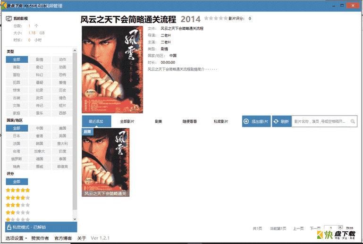Click the large poster image in the details
Viewport: 363px width, 244px height.
click(112, 70)
